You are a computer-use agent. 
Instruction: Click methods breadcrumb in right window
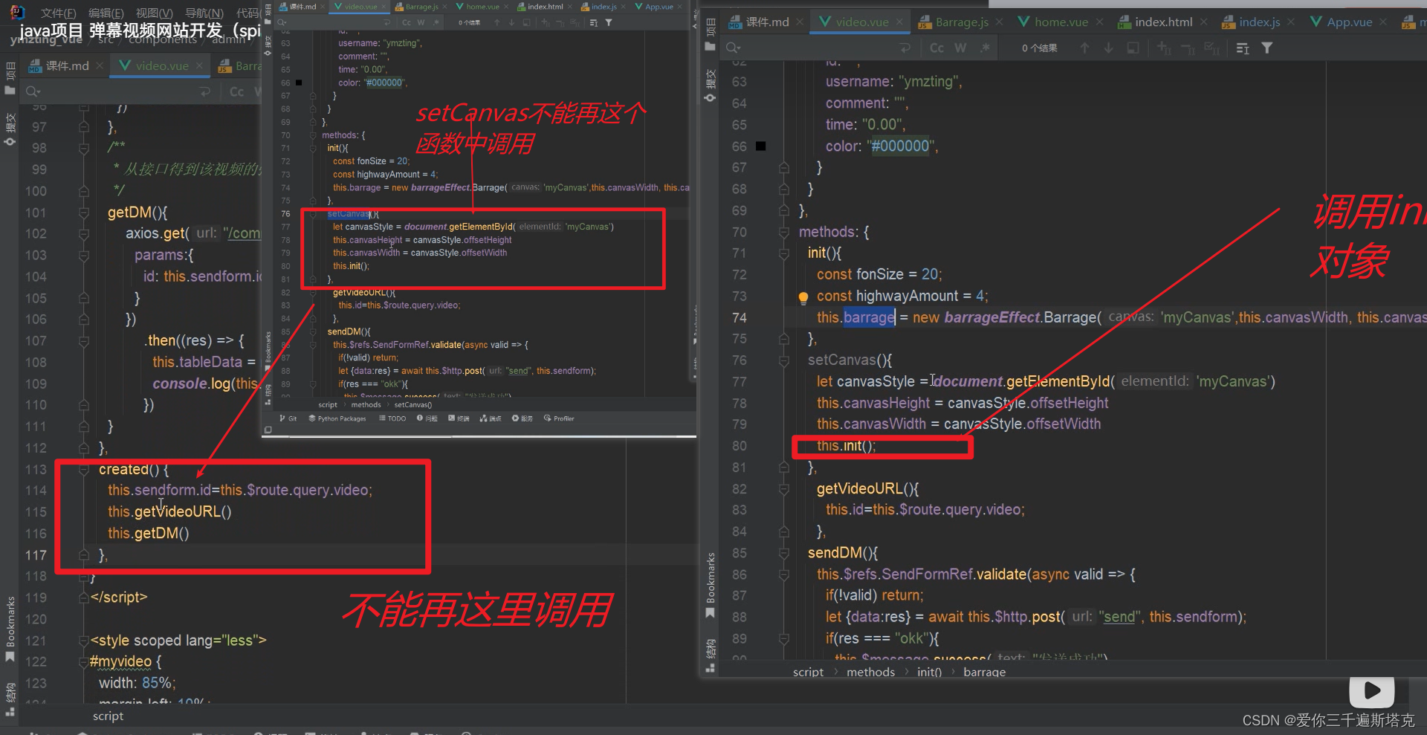coord(870,672)
